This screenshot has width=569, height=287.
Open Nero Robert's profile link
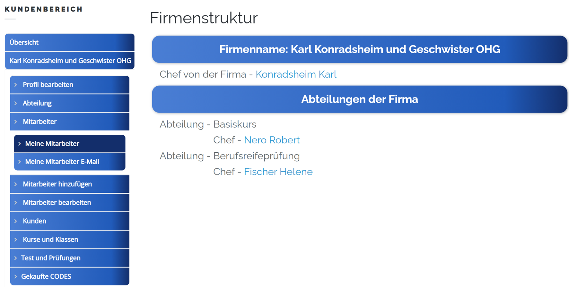click(x=272, y=140)
